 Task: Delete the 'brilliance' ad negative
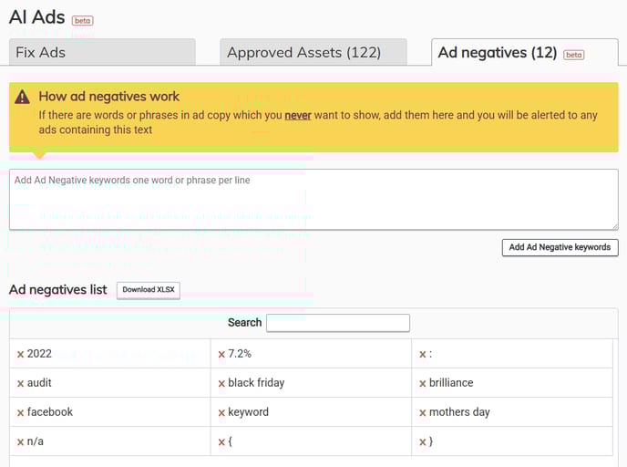click(423, 383)
